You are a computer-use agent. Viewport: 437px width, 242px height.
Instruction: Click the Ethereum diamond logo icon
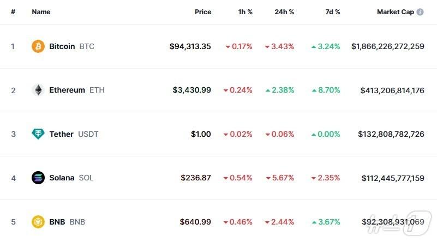pos(38,90)
